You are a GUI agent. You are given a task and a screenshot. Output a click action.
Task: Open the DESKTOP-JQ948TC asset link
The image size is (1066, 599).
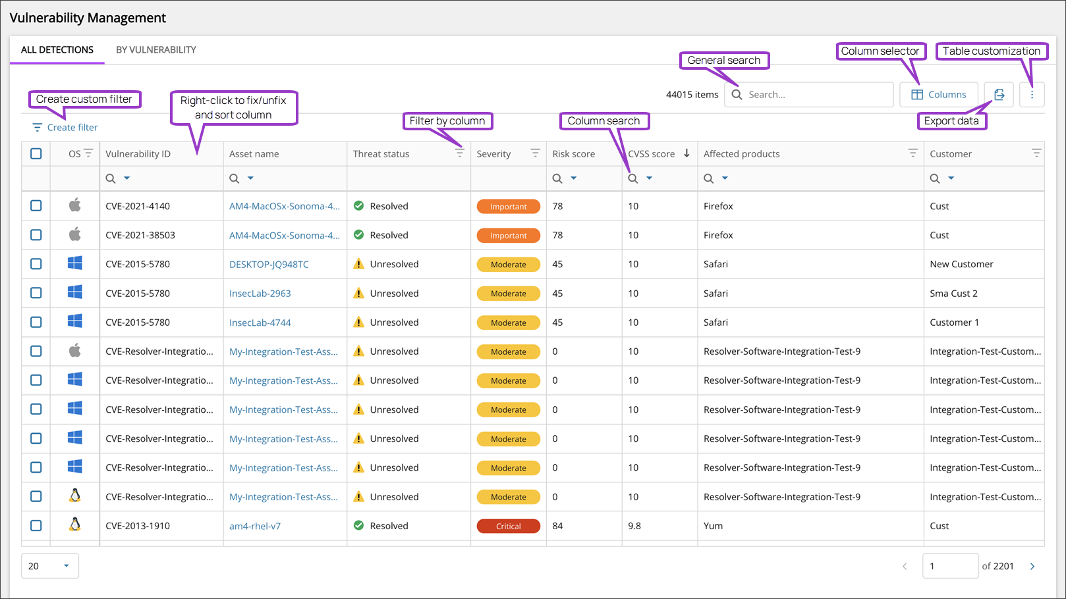(x=269, y=265)
